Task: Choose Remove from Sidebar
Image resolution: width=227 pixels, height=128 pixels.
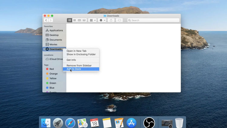Action: (x=81, y=66)
